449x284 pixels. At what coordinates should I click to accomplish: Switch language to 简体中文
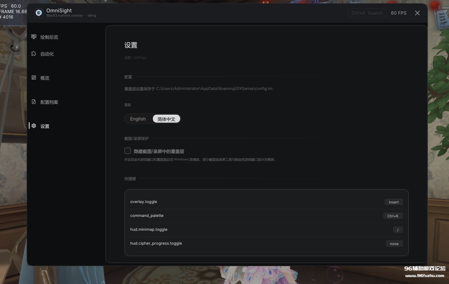click(166, 119)
